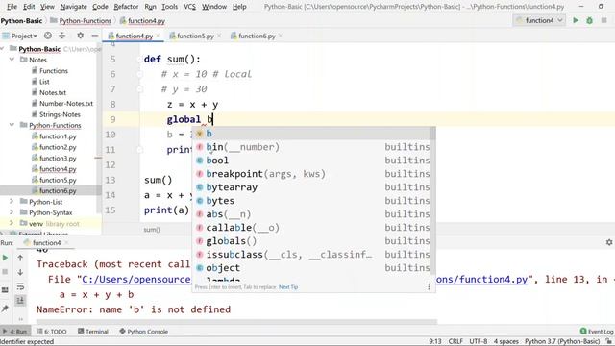The width and height of the screenshot is (615, 346).
Task: Collapse the Notes folder
Action: (x=12, y=60)
